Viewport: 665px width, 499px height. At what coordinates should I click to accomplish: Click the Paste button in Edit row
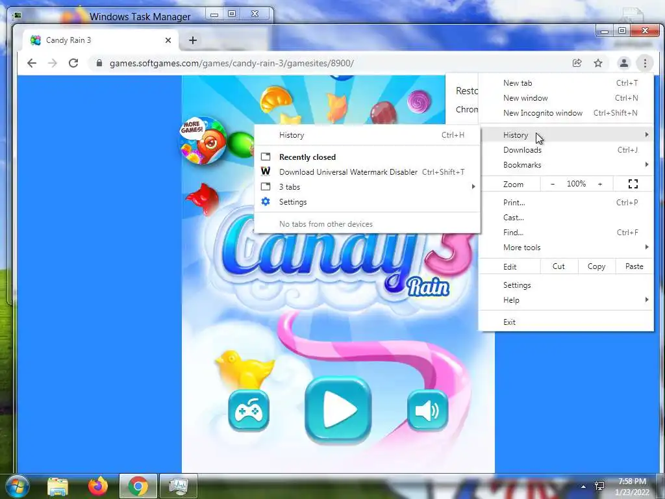[x=634, y=266]
